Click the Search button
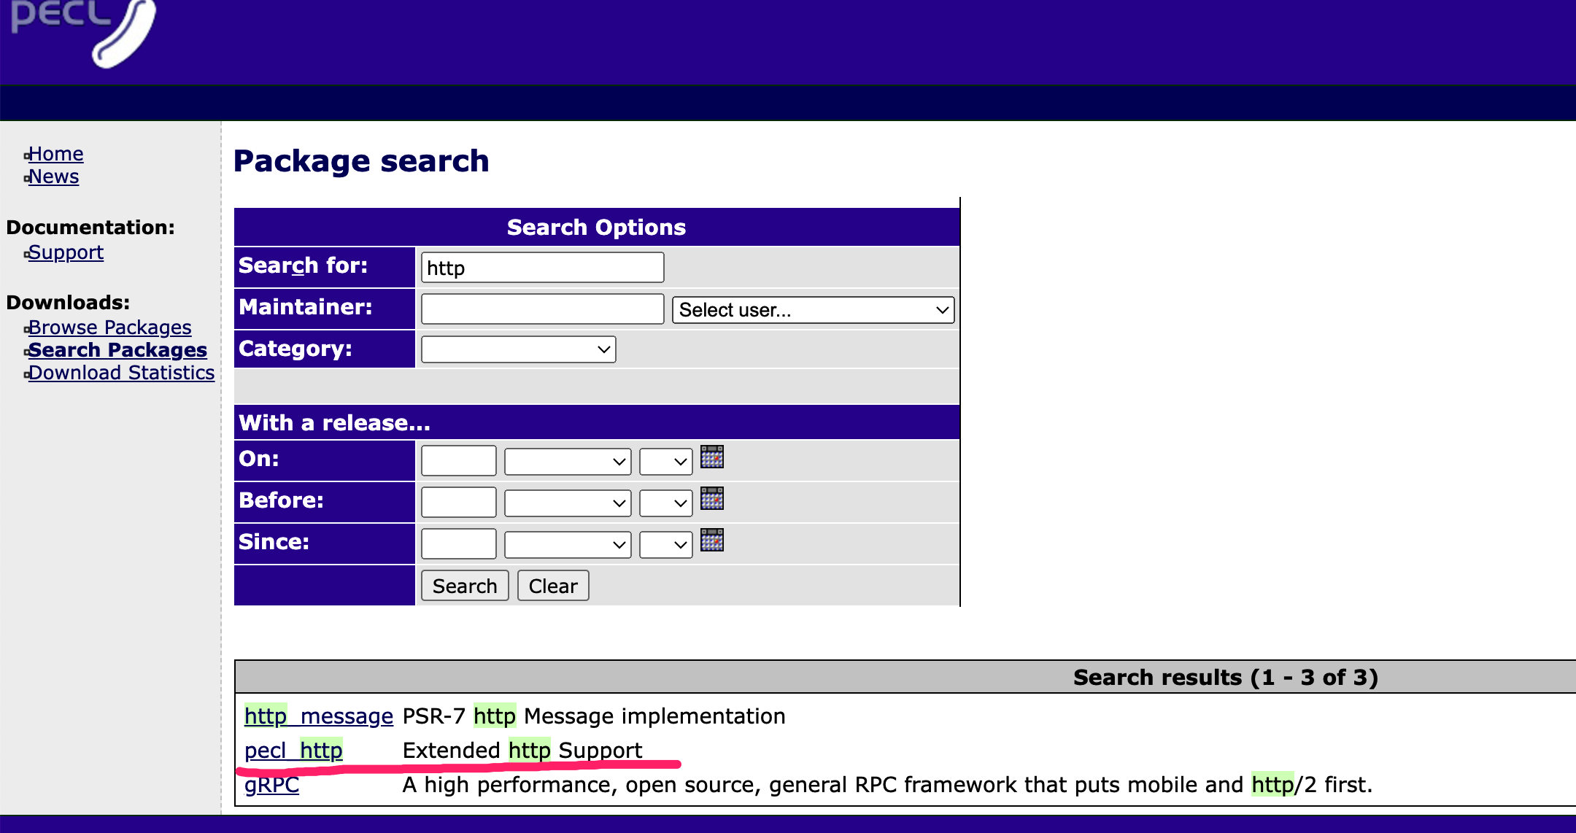Image resolution: width=1576 pixels, height=833 pixels. coord(464,585)
